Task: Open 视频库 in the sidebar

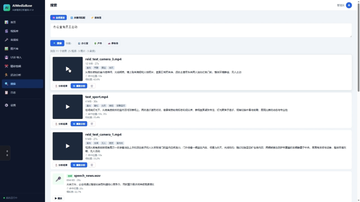Action: point(22,31)
